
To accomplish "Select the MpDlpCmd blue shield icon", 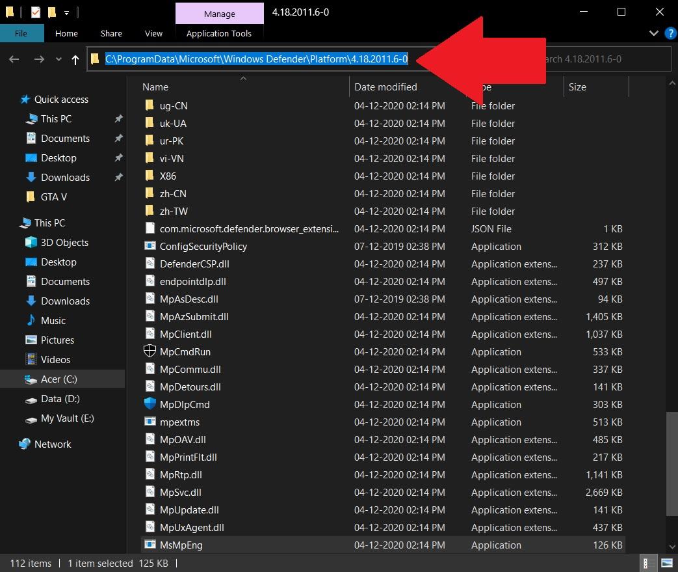I will pos(150,403).
